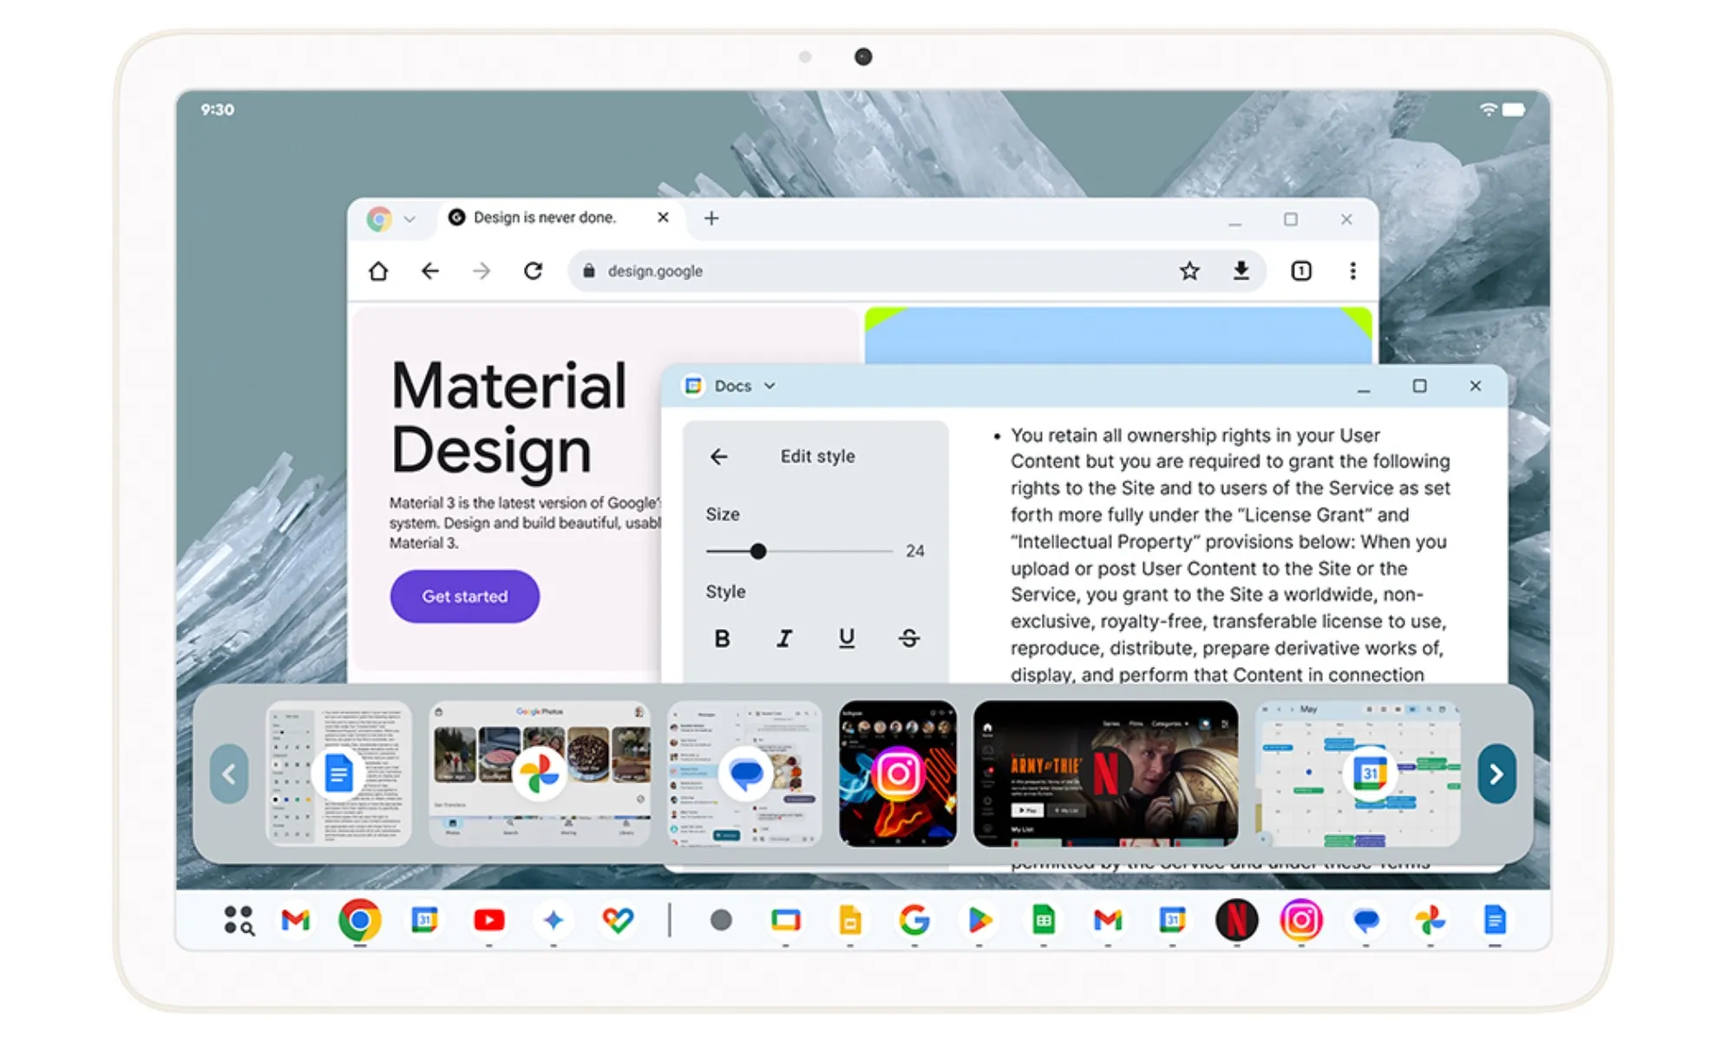Click the Chrome home icon

378,271
